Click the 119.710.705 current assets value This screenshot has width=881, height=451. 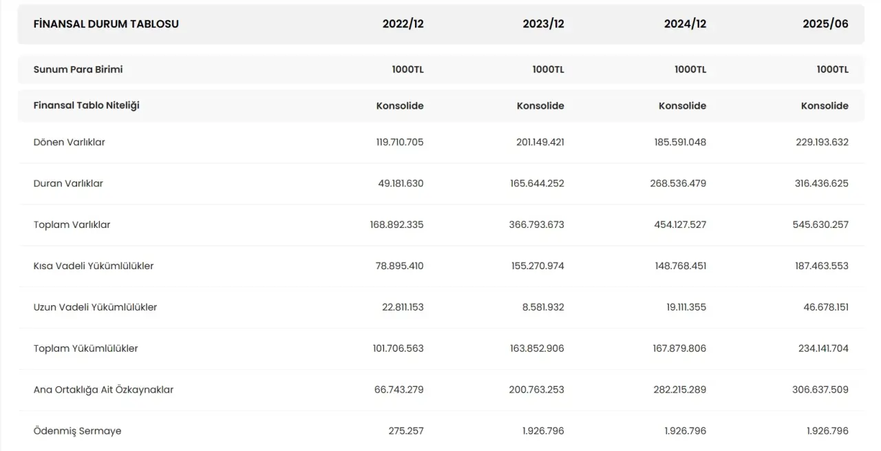396,143
